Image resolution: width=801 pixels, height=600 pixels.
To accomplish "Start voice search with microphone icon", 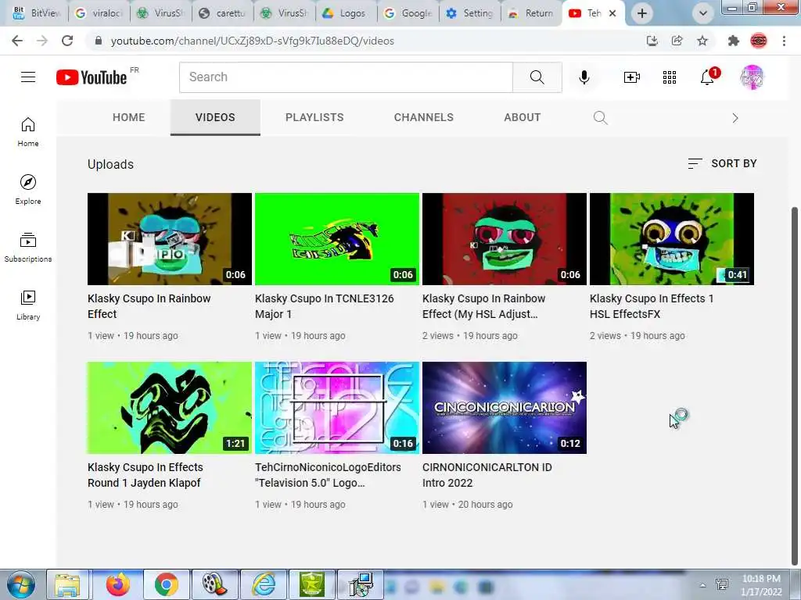I will pyautogui.click(x=584, y=77).
